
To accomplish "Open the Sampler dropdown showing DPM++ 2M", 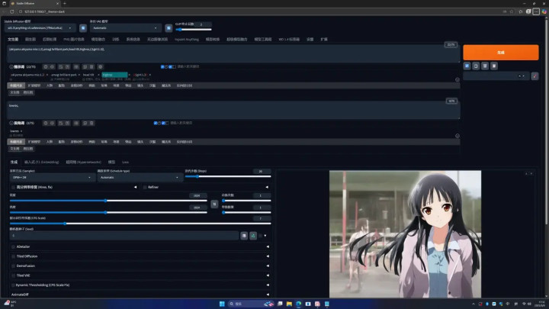I will 52,178.
